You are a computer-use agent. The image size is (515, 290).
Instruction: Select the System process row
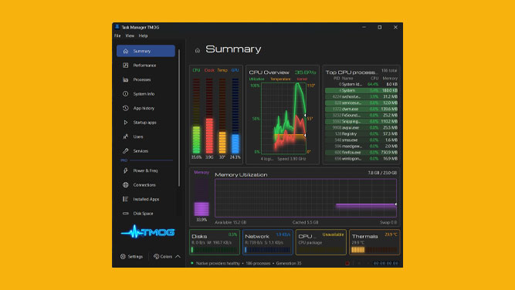(361, 90)
